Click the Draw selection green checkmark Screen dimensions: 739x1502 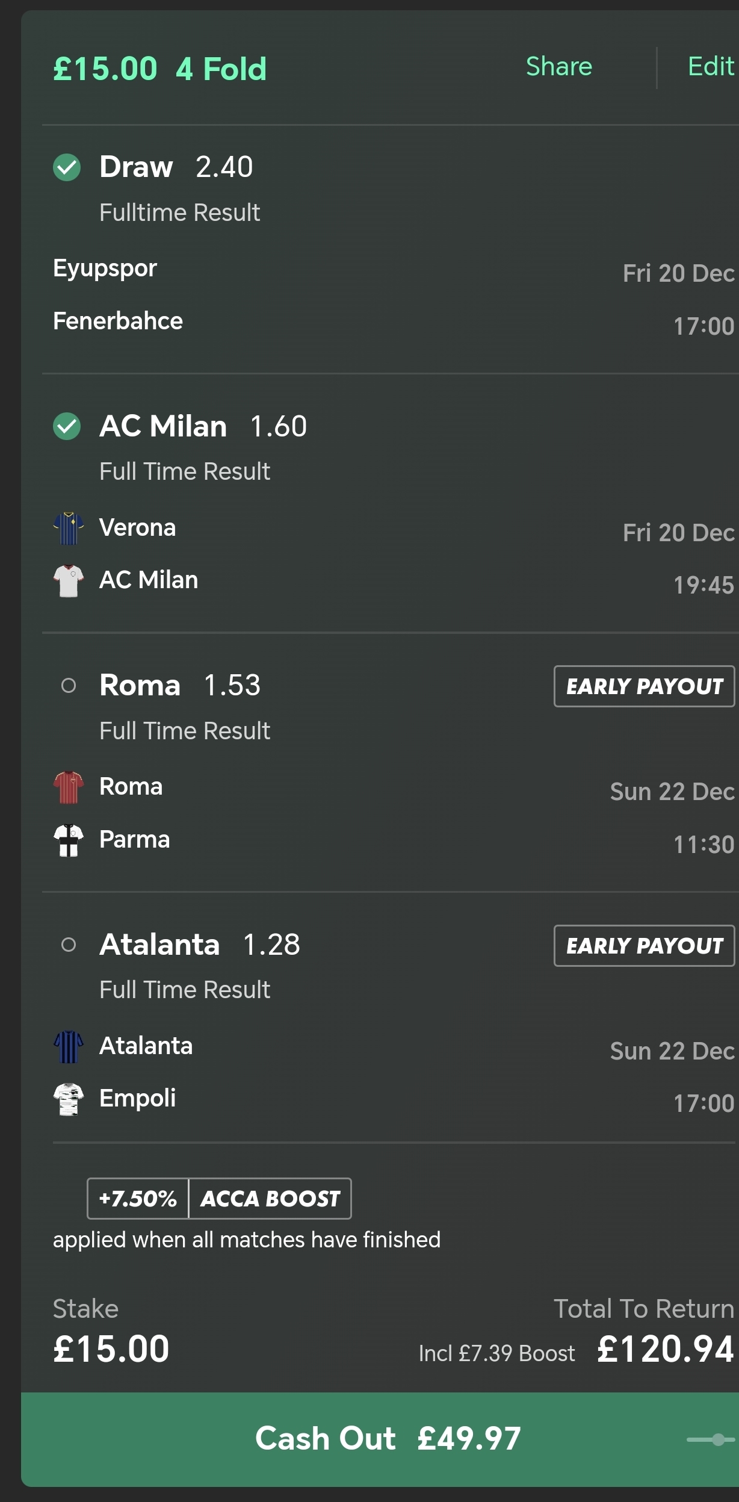67,167
